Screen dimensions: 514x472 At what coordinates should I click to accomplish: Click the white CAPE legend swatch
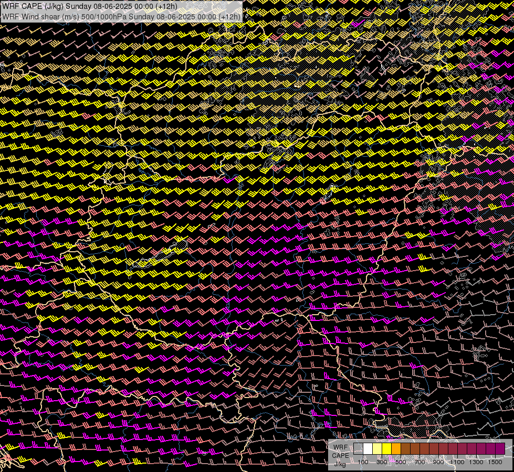[368, 449]
